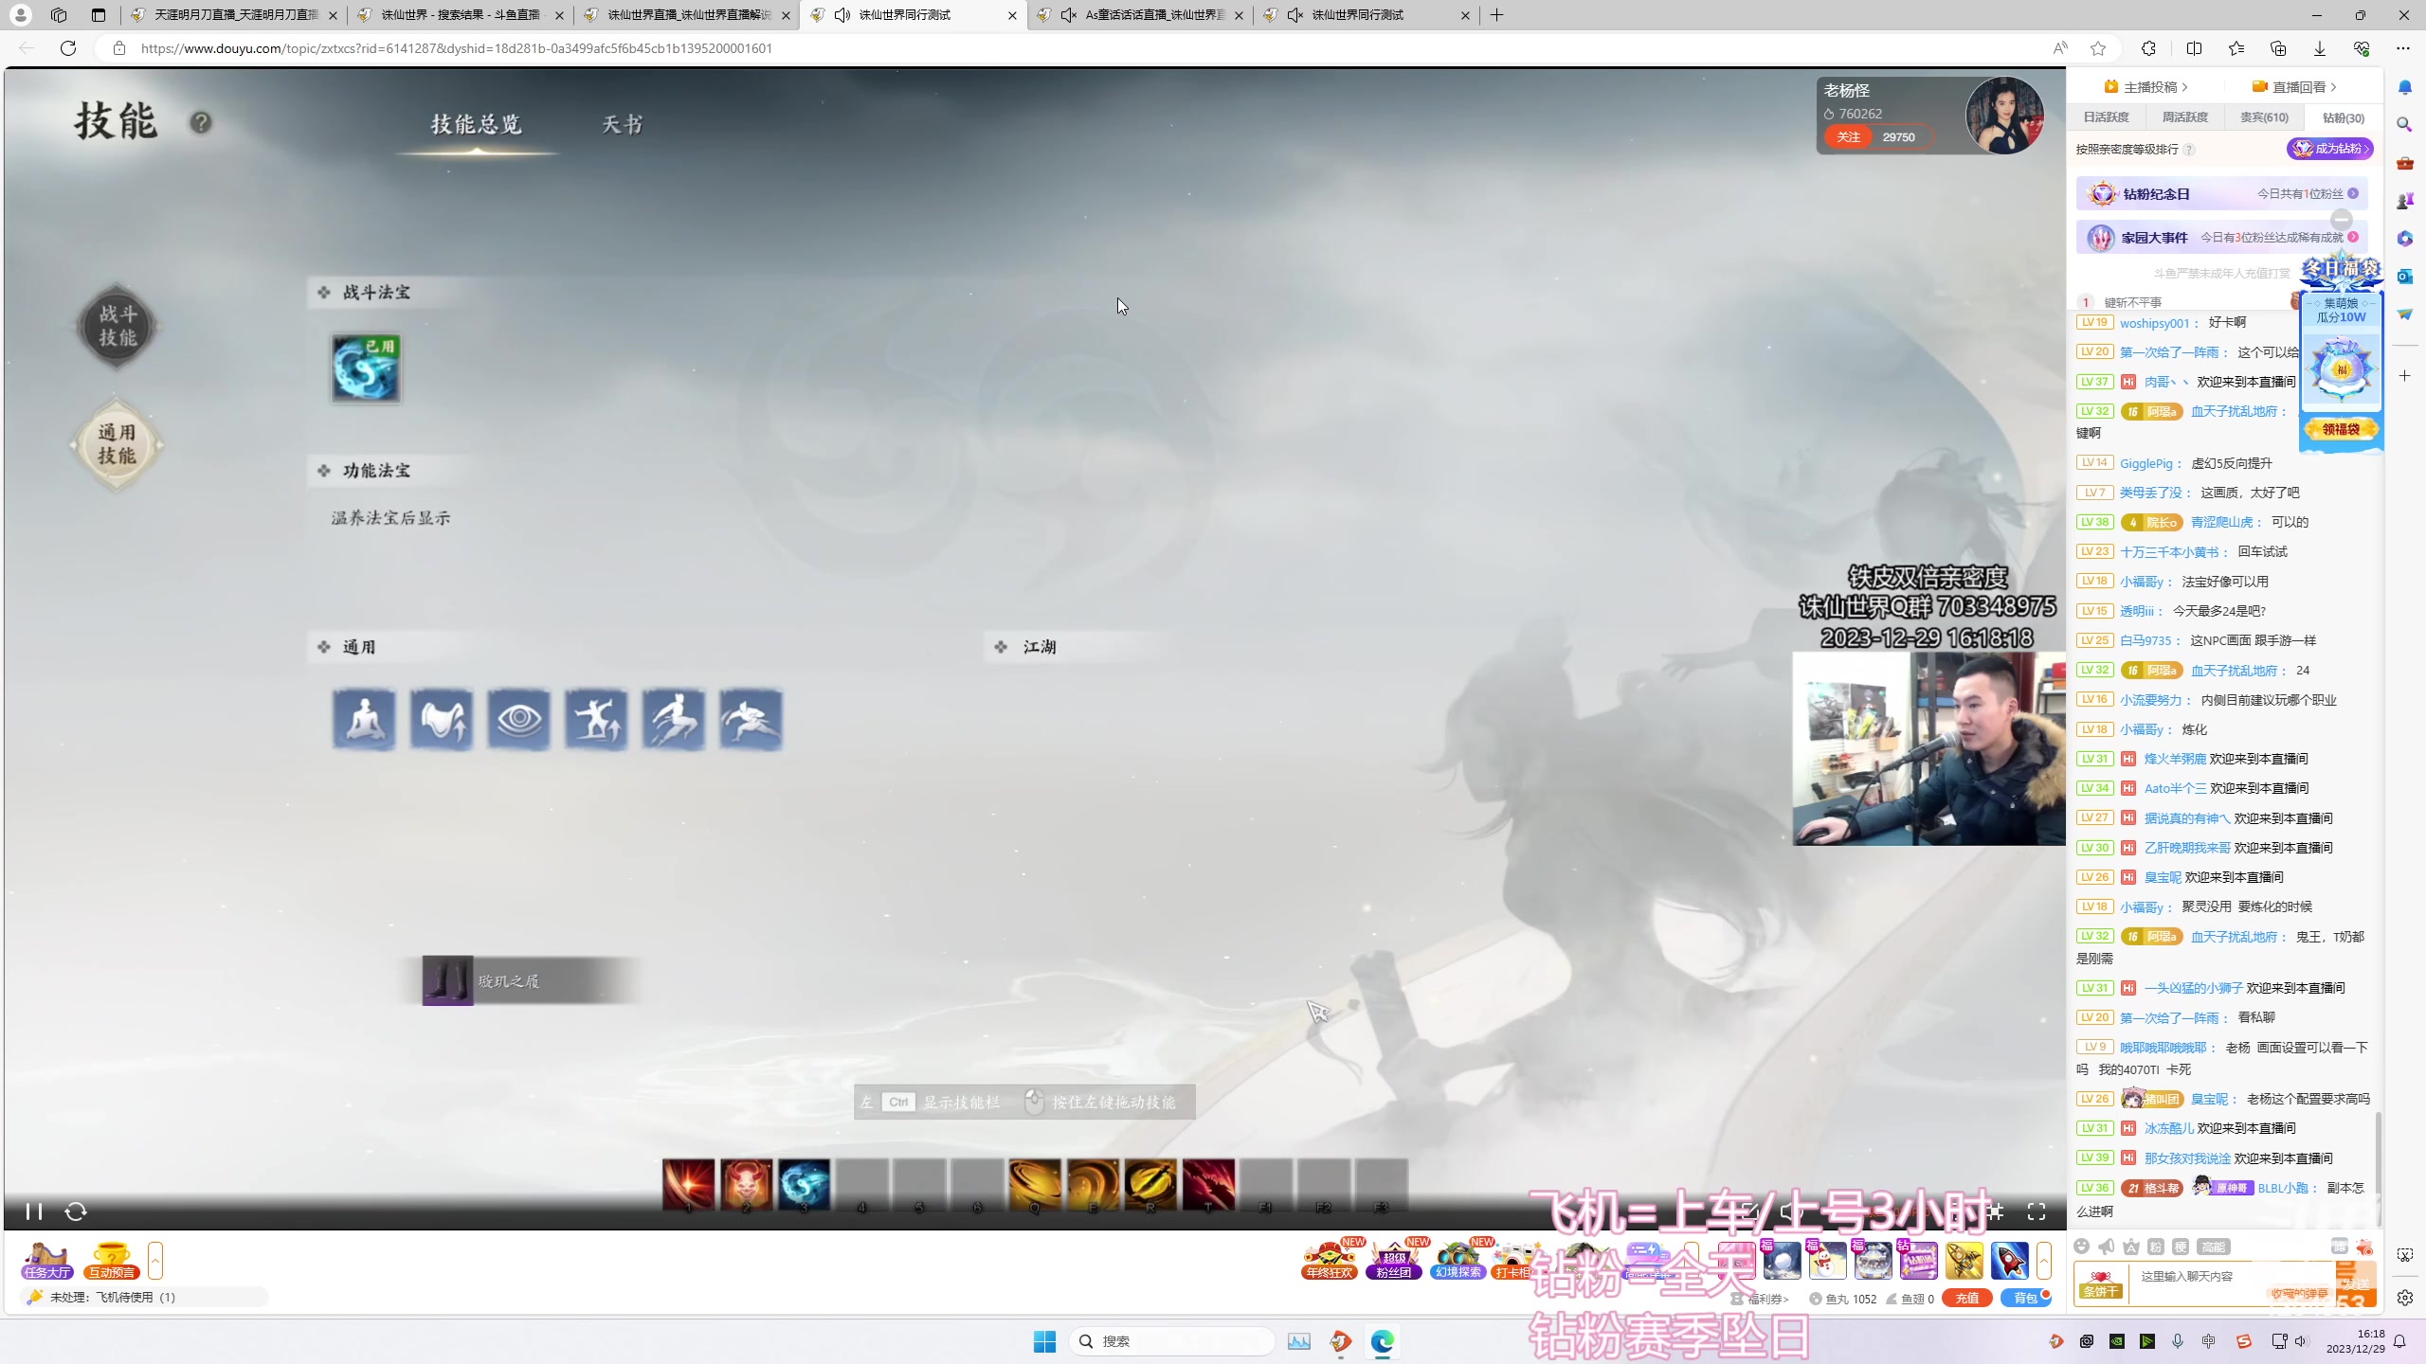The width and height of the screenshot is (2426, 1364).
Task: Open the 福利券 coupon link
Action: pos(1762,1299)
